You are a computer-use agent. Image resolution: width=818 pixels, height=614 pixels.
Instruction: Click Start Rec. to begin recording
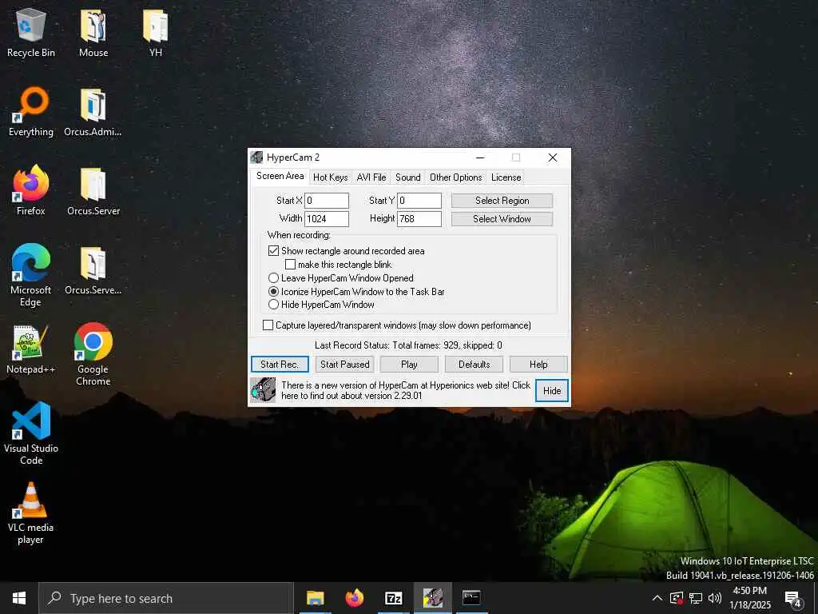280,364
